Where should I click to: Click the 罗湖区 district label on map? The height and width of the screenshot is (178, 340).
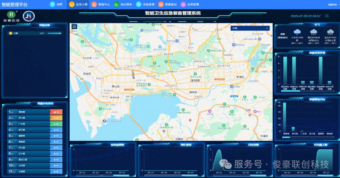pyautogui.click(x=240, y=77)
